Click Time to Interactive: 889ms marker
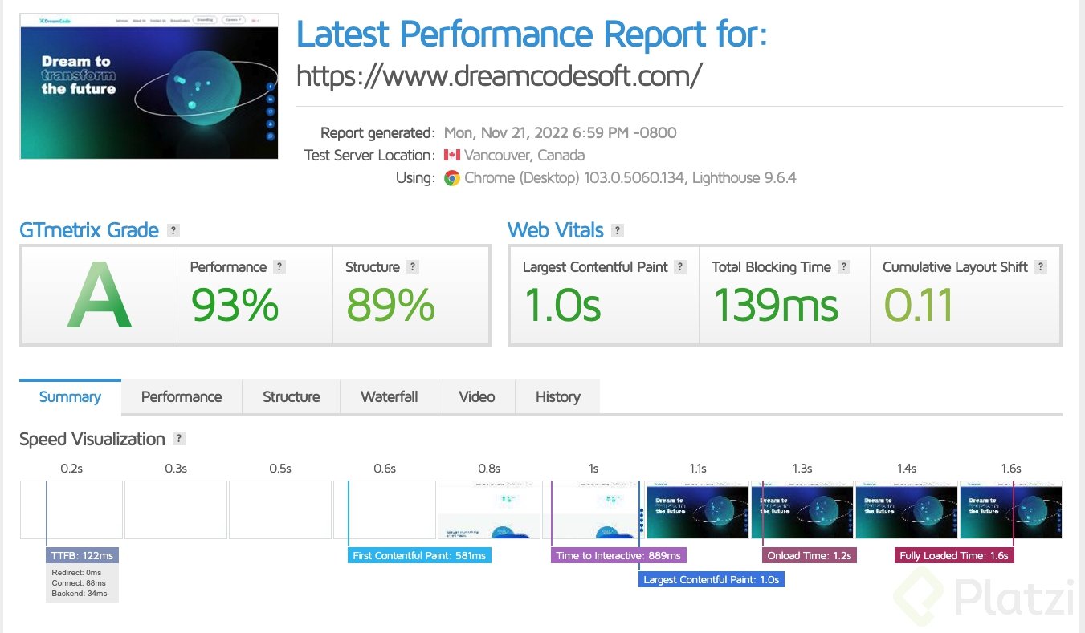Screen dimensions: 1085x633 (618, 555)
